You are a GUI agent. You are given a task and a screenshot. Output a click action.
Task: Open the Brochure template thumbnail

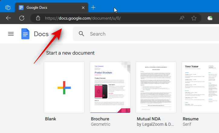point(110,87)
